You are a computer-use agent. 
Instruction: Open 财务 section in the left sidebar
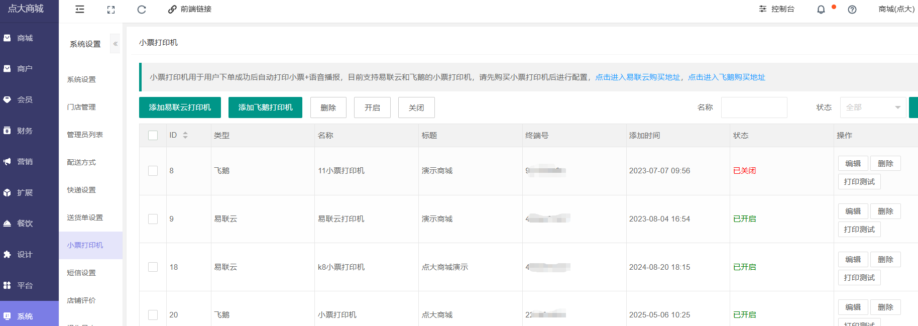pyautogui.click(x=25, y=131)
